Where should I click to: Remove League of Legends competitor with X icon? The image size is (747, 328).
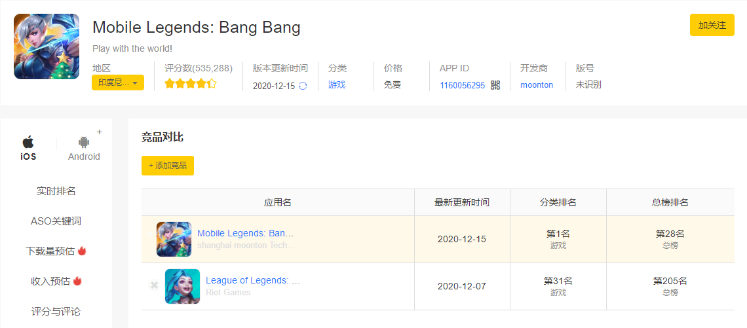pyautogui.click(x=154, y=285)
